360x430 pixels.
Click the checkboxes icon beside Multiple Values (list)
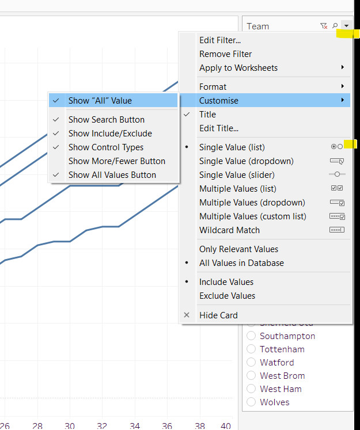[337, 188]
